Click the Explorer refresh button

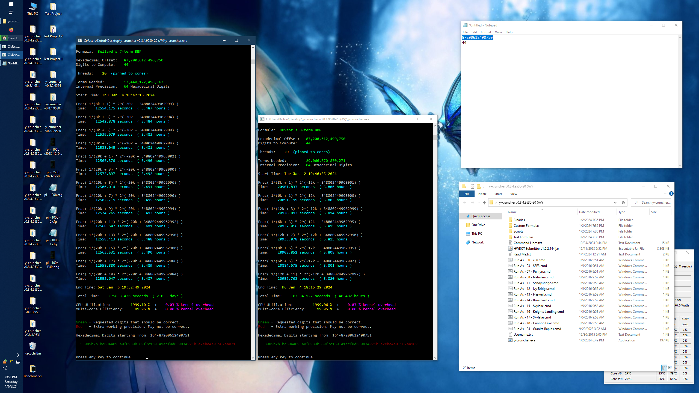click(x=623, y=203)
